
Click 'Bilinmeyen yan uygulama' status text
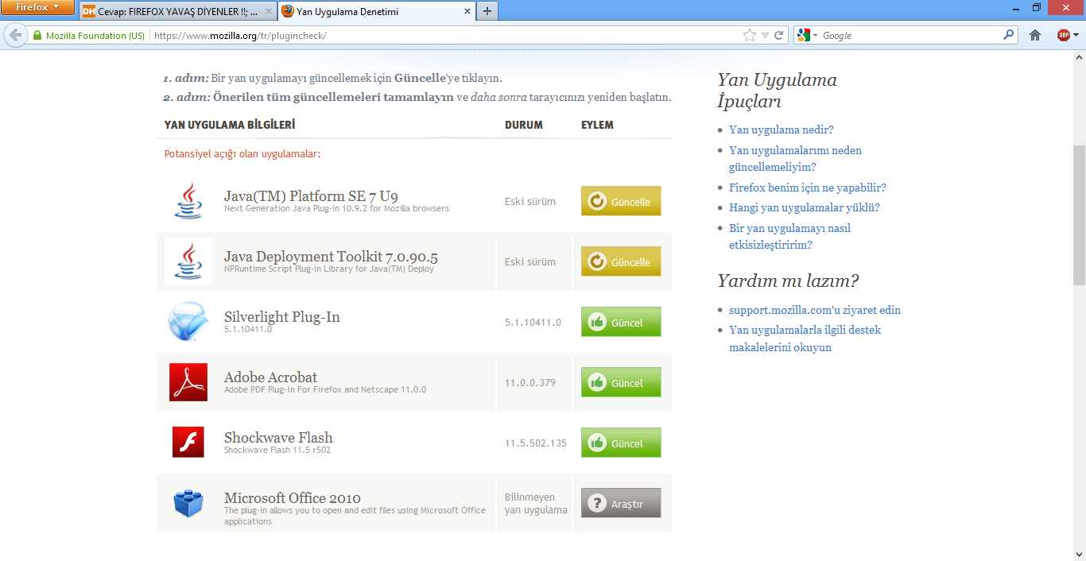[x=536, y=504]
